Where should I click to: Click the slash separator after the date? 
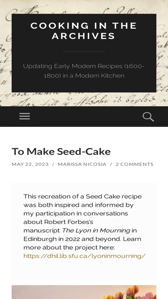tap(53, 164)
